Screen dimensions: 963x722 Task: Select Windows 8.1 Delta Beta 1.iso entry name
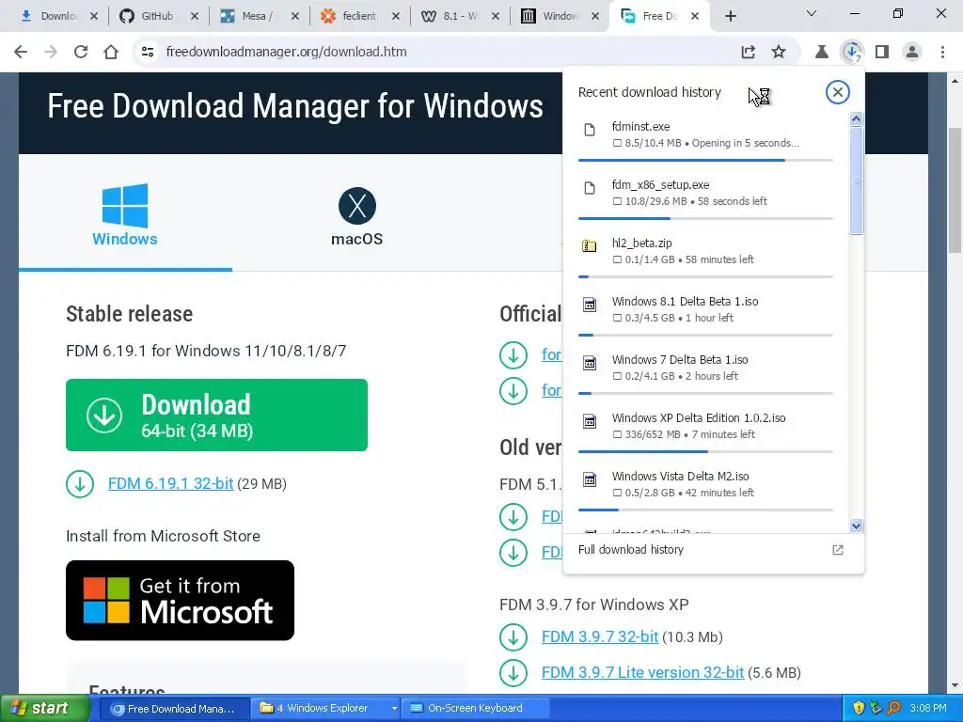click(685, 302)
